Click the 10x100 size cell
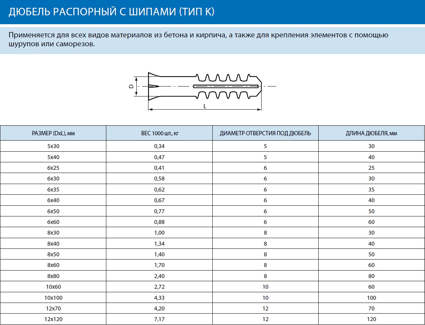The width and height of the screenshot is (425, 325). tap(54, 298)
